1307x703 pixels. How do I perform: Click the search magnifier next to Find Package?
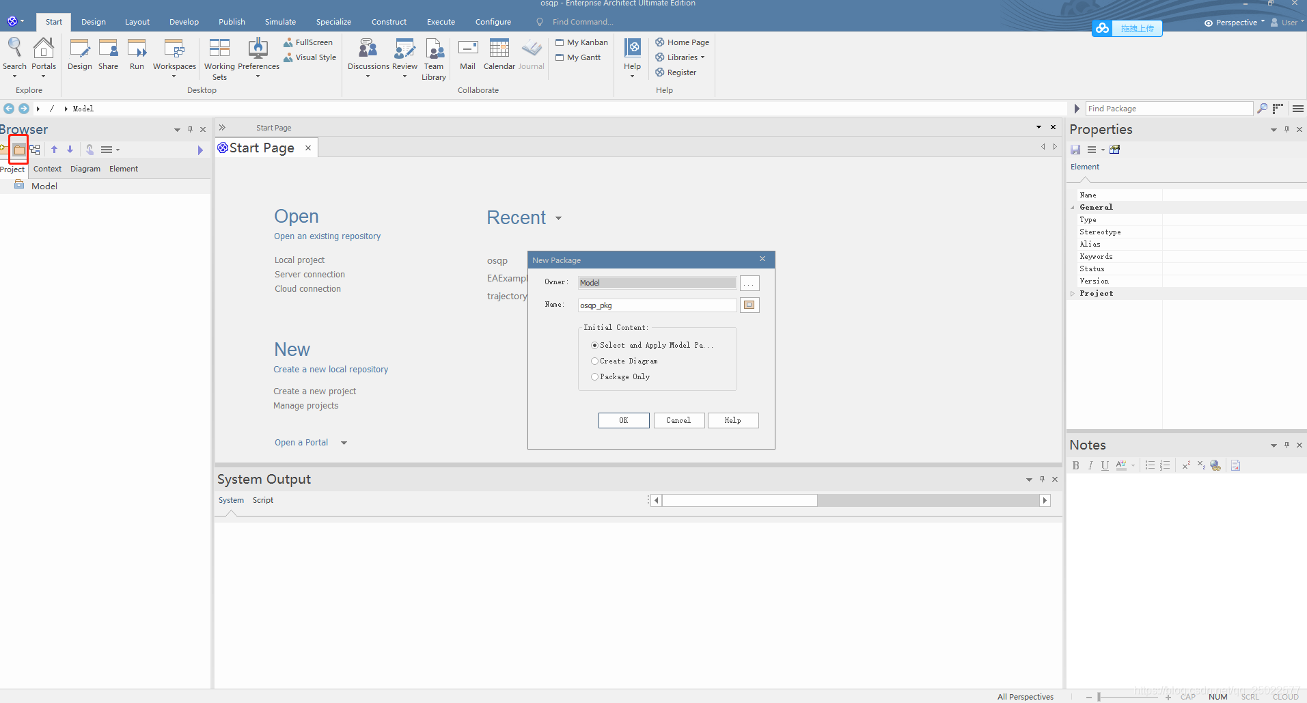[x=1262, y=109]
